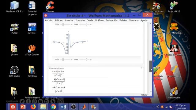
Task: Open the Escritorio folder
Action: click(x=32, y=71)
